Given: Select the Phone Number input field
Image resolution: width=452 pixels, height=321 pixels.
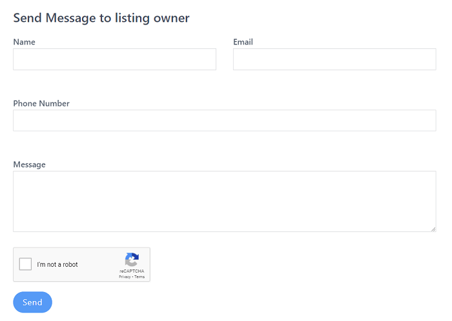Looking at the screenshot, I should (225, 121).
